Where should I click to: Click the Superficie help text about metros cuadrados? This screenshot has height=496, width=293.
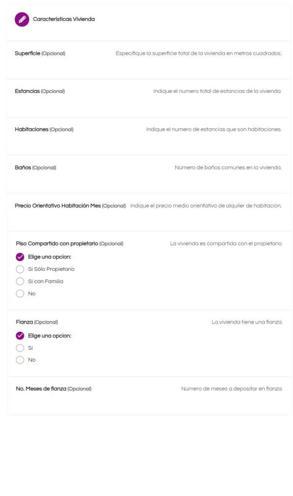point(199,53)
